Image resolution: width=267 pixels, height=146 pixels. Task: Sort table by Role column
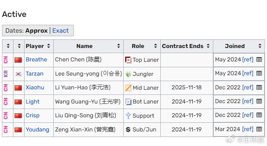click(155, 46)
